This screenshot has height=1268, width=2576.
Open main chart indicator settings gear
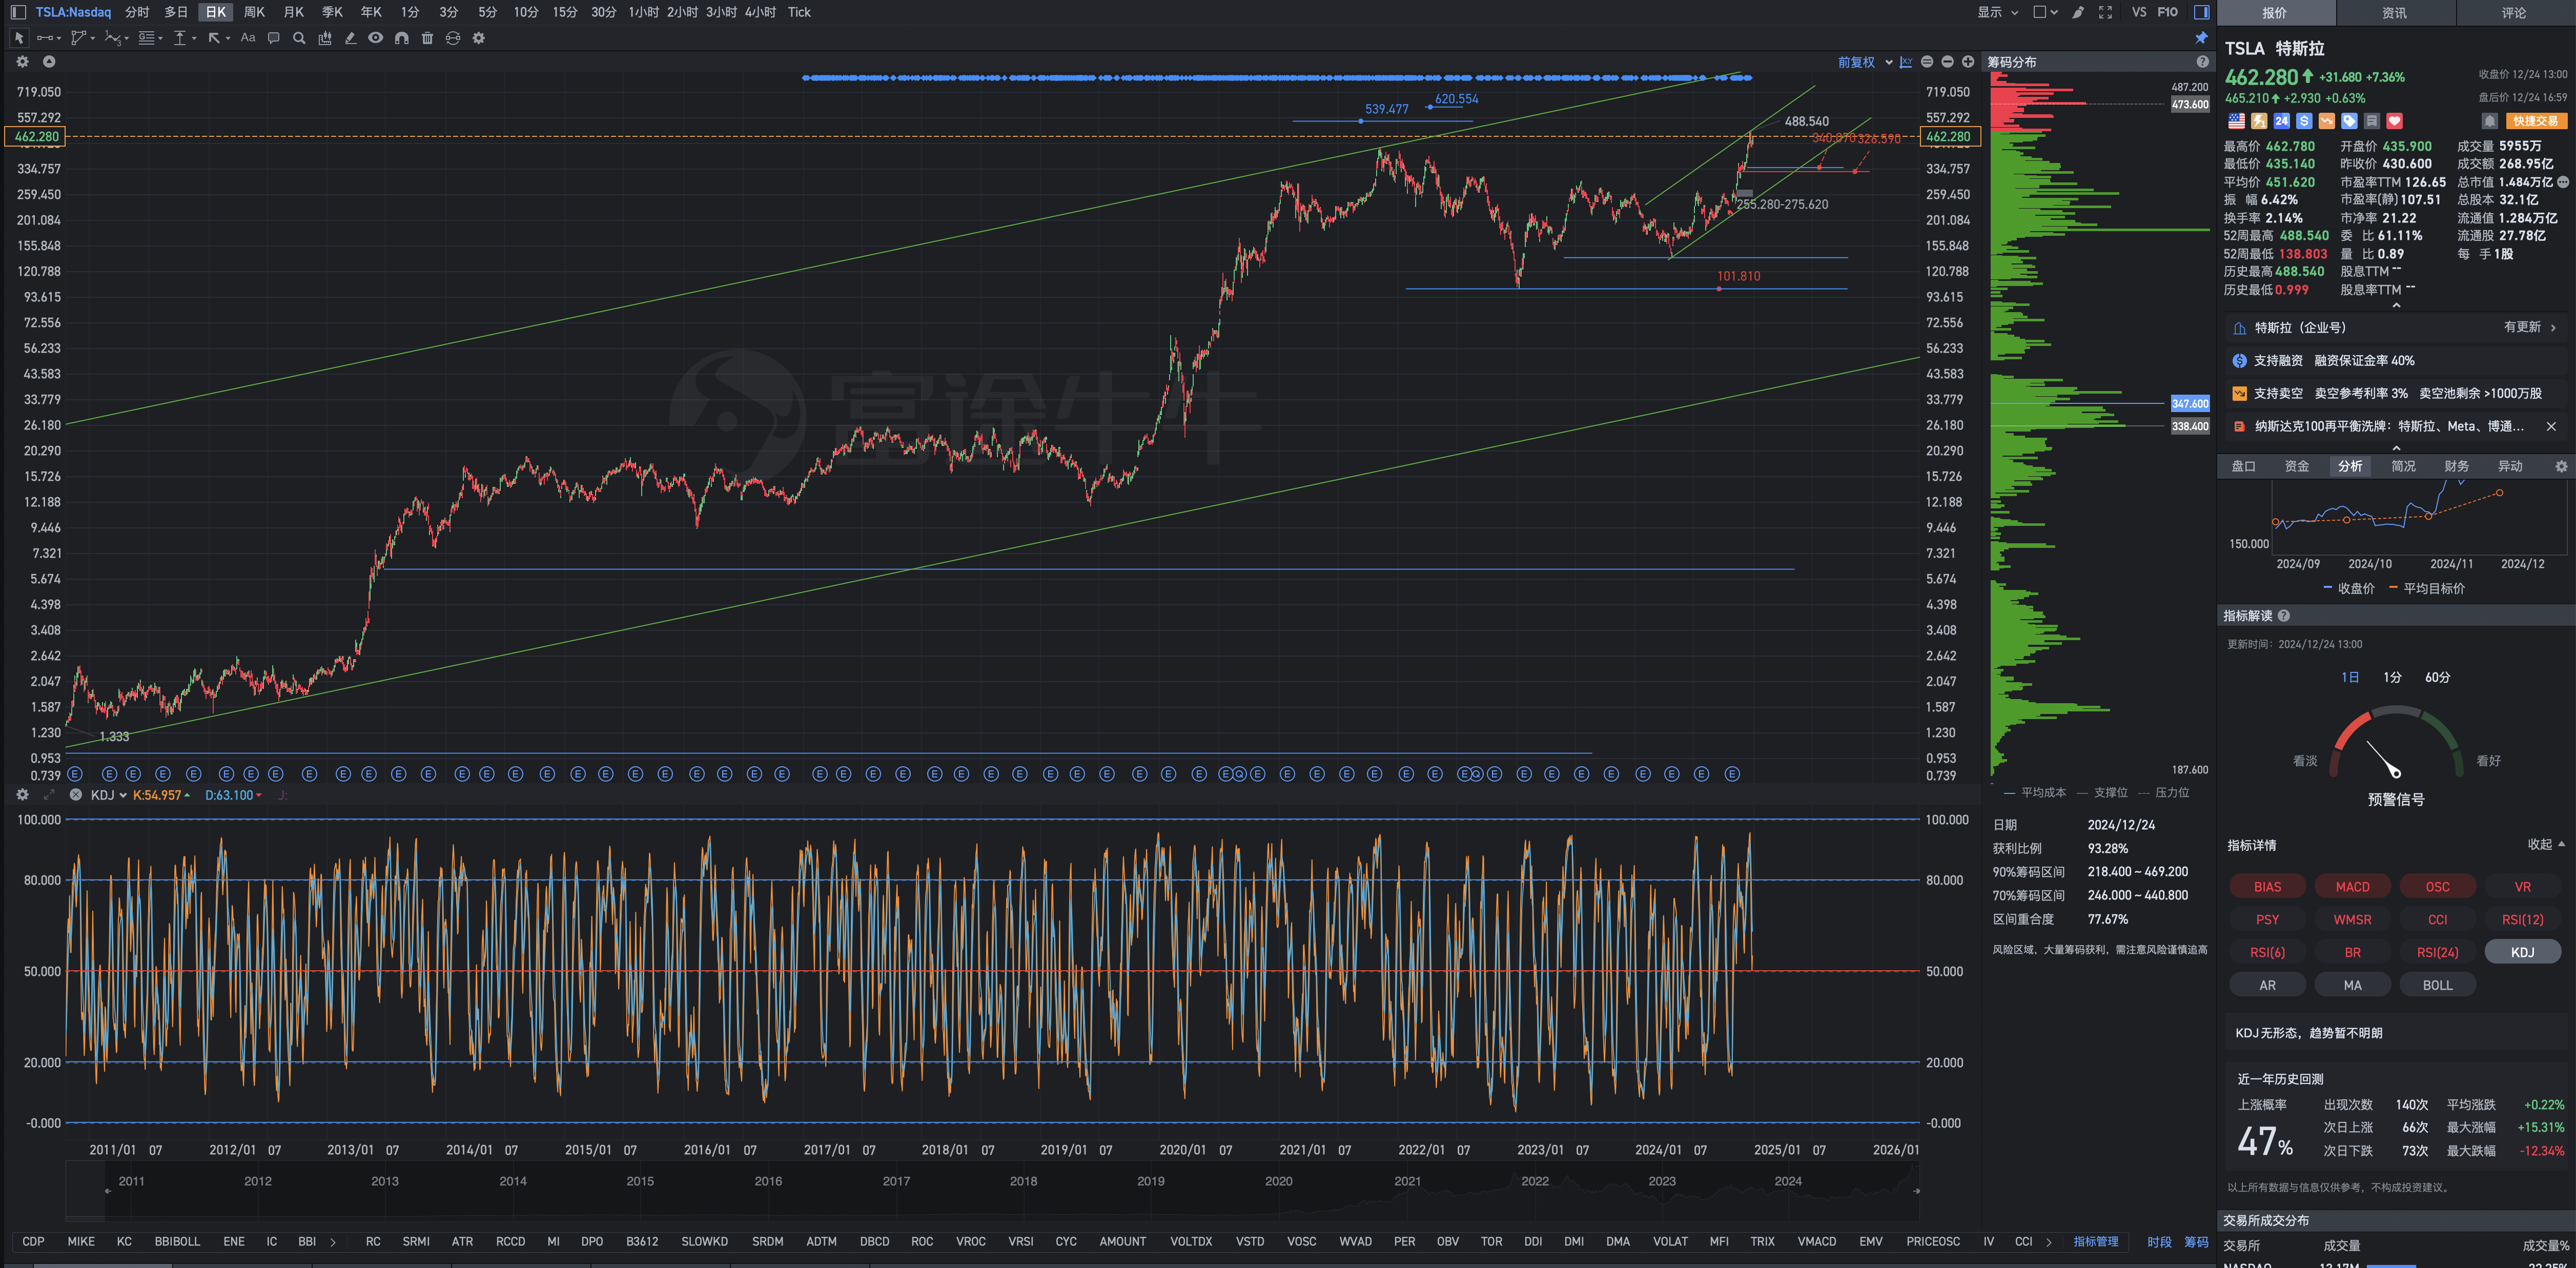click(22, 62)
